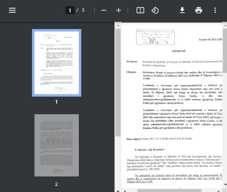Click the right scrollbar up arrow

[x=225, y=25]
